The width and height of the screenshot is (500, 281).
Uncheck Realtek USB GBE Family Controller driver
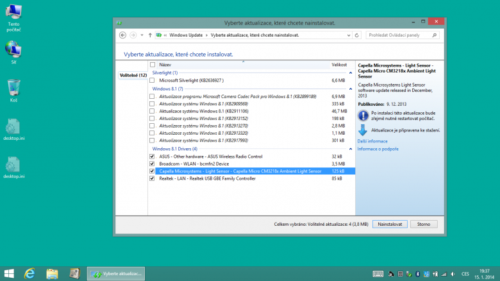[152, 178]
